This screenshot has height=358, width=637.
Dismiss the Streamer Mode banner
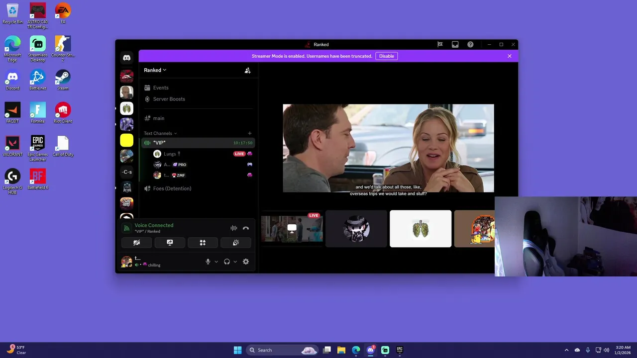510,56
